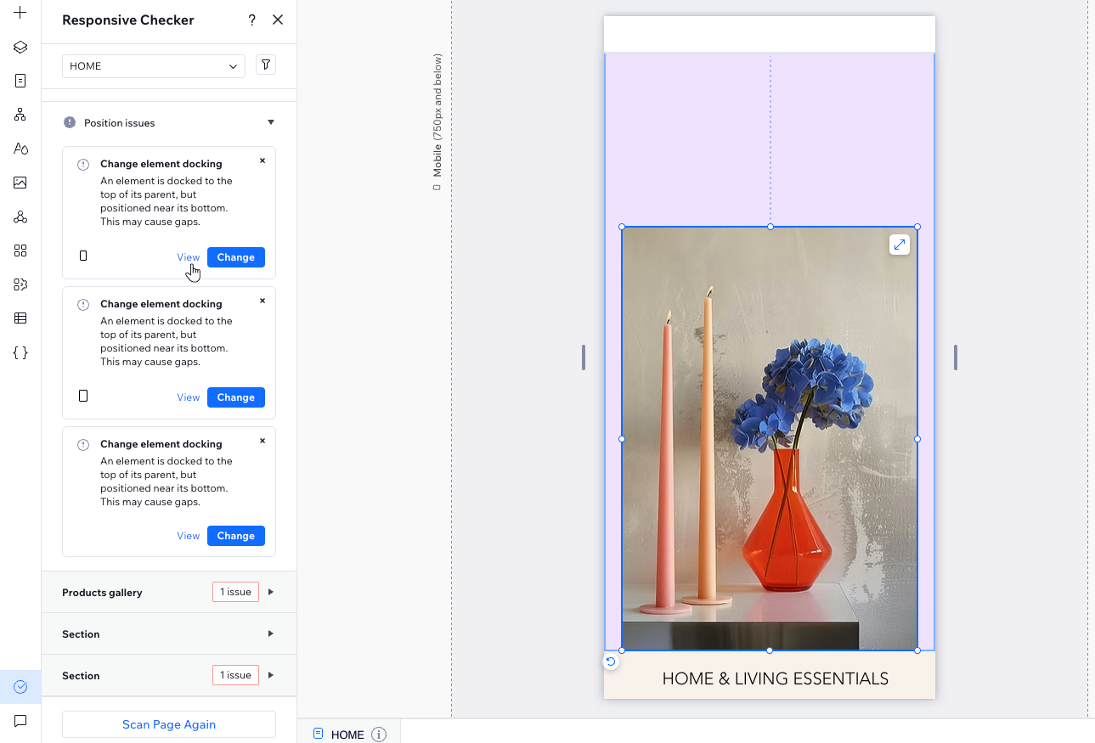Click the Position issues heading text
Image resolution: width=1095 pixels, height=743 pixels.
120,123
